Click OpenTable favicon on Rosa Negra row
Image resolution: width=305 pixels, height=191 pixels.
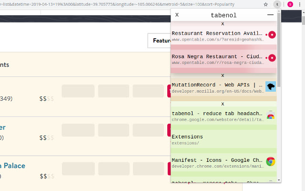click(x=272, y=58)
